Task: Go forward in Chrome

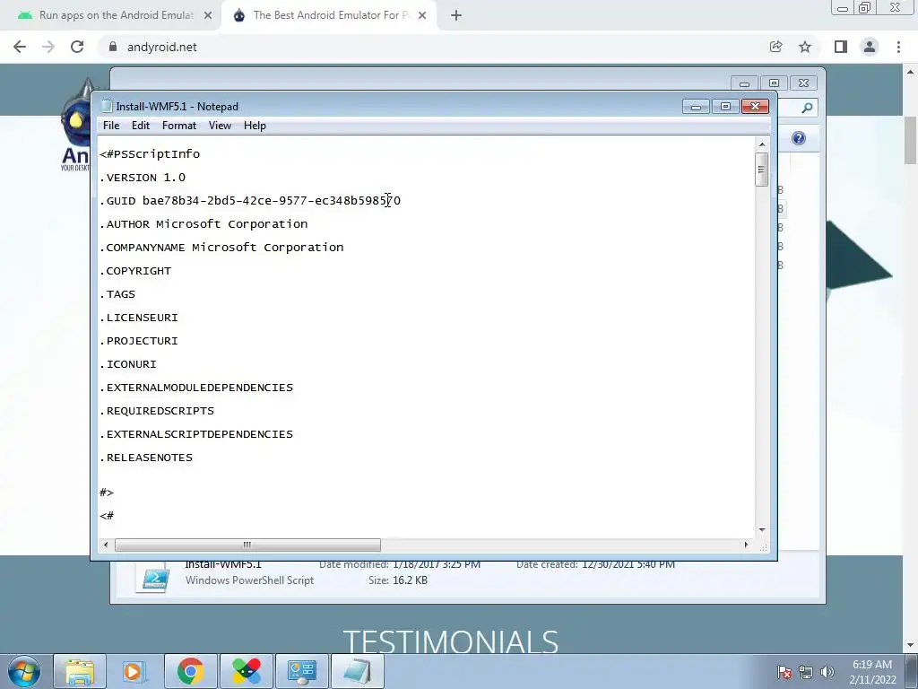Action: tap(48, 47)
